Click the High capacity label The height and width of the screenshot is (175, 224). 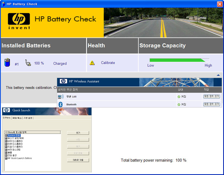tap(208, 66)
